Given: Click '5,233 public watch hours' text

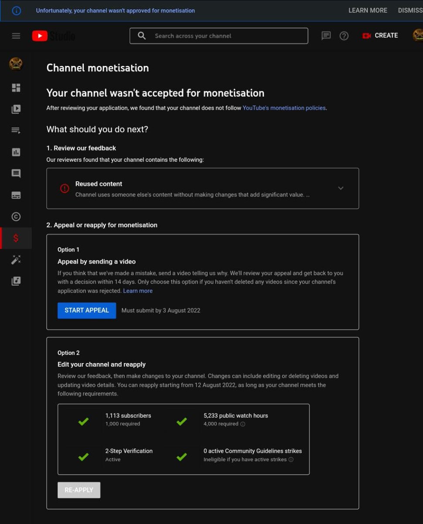Looking at the screenshot, I should point(236,416).
